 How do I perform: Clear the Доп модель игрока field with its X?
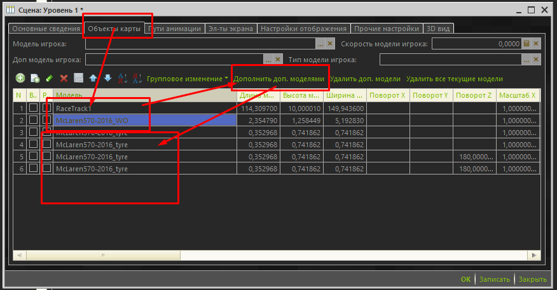278,59
